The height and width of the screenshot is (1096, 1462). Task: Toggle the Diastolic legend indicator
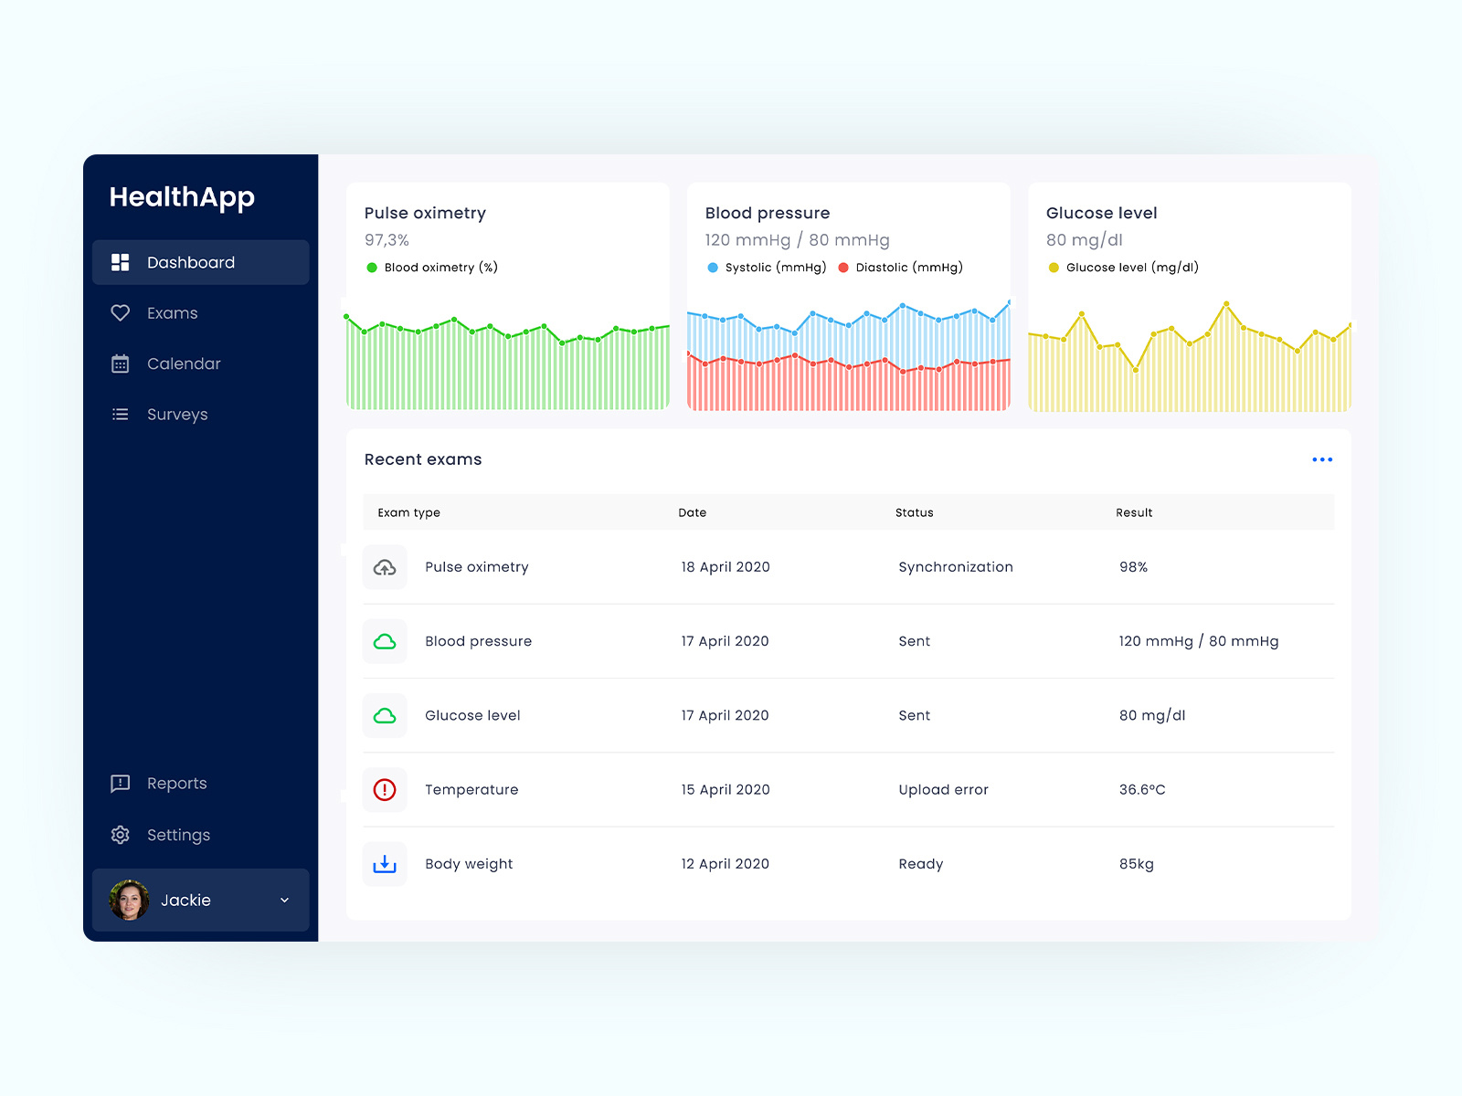[843, 268]
